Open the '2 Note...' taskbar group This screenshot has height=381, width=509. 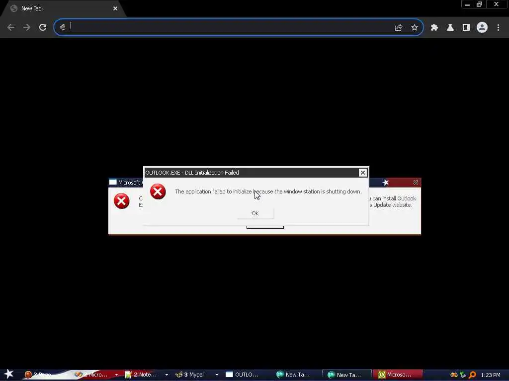click(x=143, y=375)
